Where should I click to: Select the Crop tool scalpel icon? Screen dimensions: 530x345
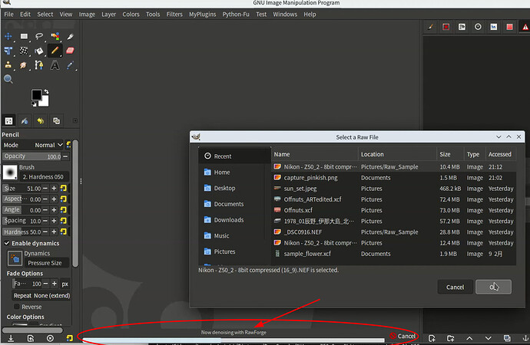(71, 36)
